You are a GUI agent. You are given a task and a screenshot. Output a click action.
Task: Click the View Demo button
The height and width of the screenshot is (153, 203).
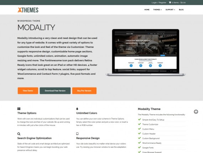28,91
